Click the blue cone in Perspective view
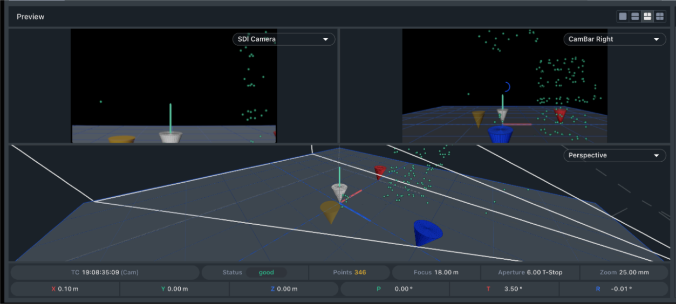Viewport: 676px width, 304px height. coord(427,232)
